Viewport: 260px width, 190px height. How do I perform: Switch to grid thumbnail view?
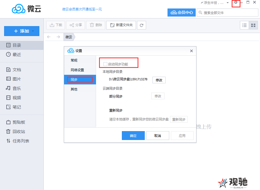point(253,25)
